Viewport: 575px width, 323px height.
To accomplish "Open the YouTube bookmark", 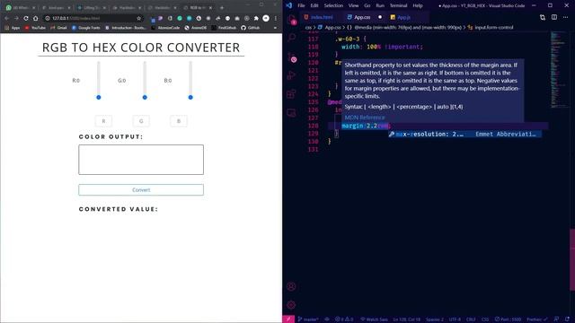I will 35,28.
